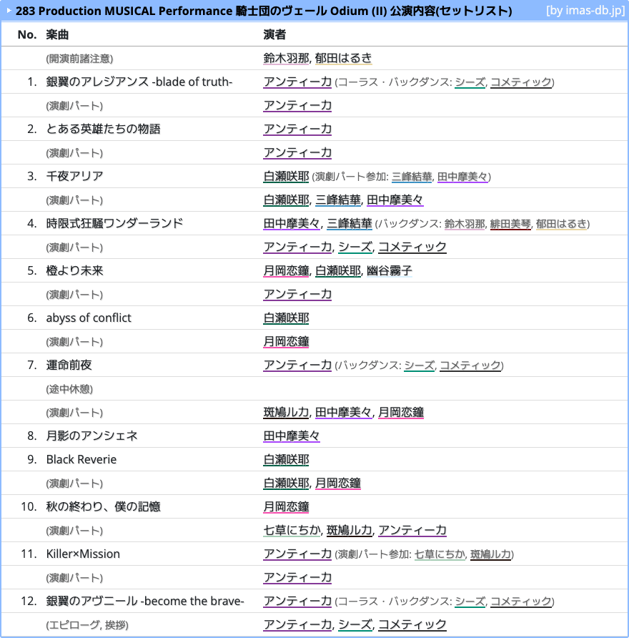Select song title Black Reverie
The image size is (629, 638).
[81, 459]
